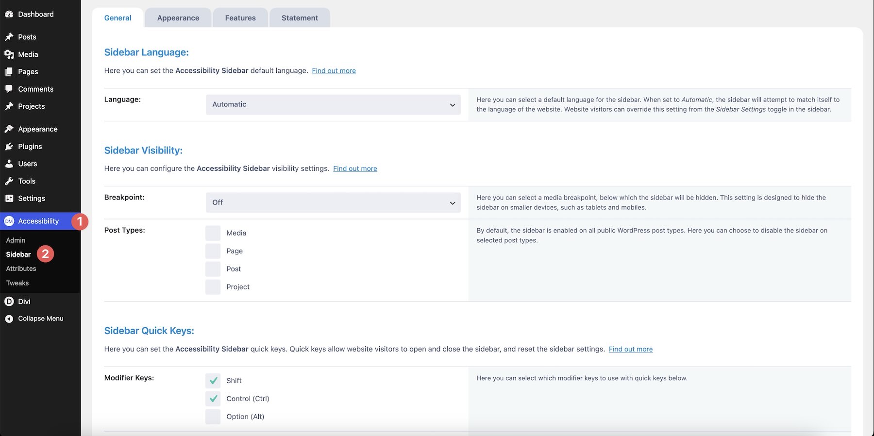Open the Accessibility menu label

pyautogui.click(x=38, y=221)
